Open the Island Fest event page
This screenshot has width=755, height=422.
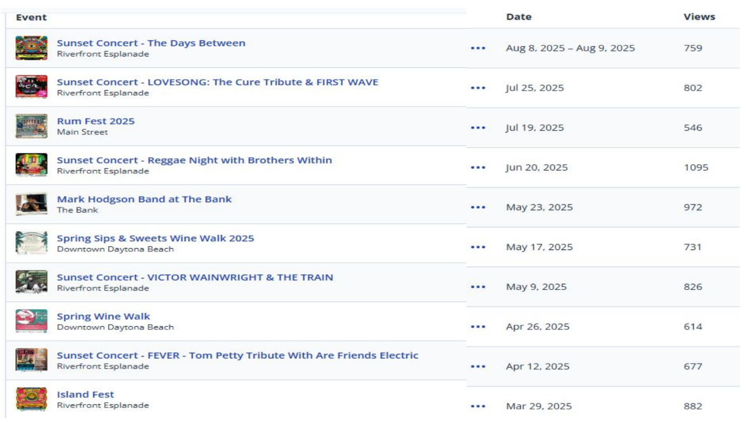tap(86, 395)
